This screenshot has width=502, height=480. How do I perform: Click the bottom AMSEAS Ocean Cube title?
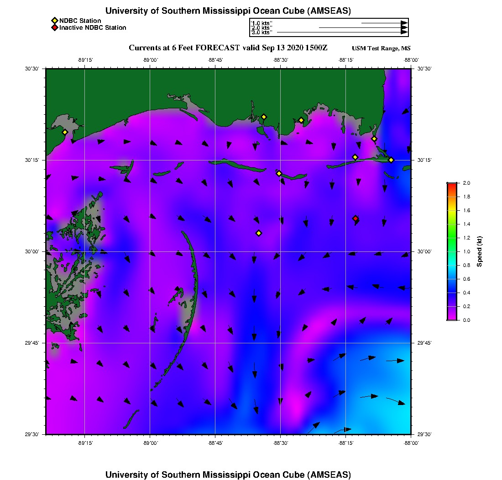(228, 474)
